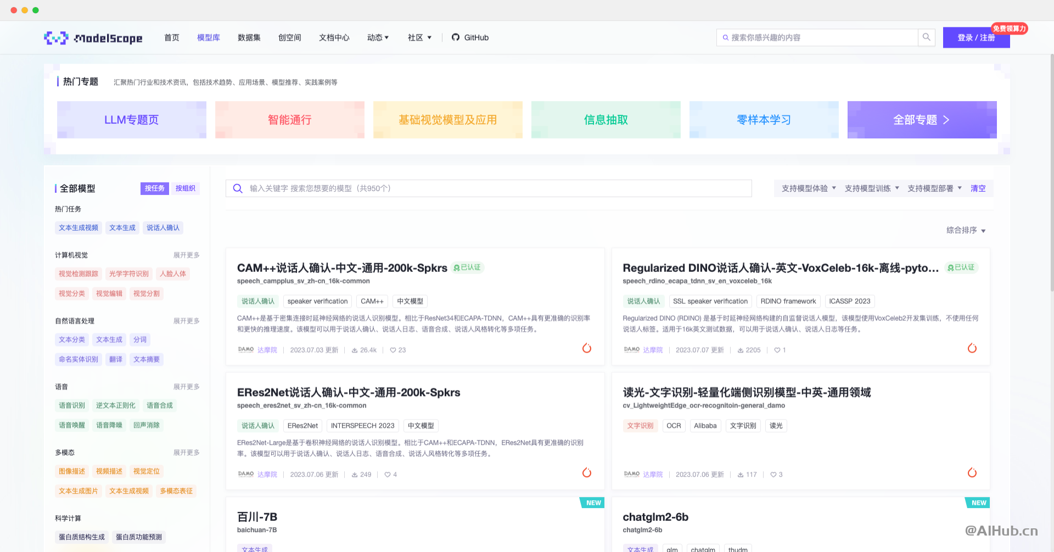The image size is (1054, 552).
Task: Click the download count 2205 on DINO card
Action: [749, 350]
